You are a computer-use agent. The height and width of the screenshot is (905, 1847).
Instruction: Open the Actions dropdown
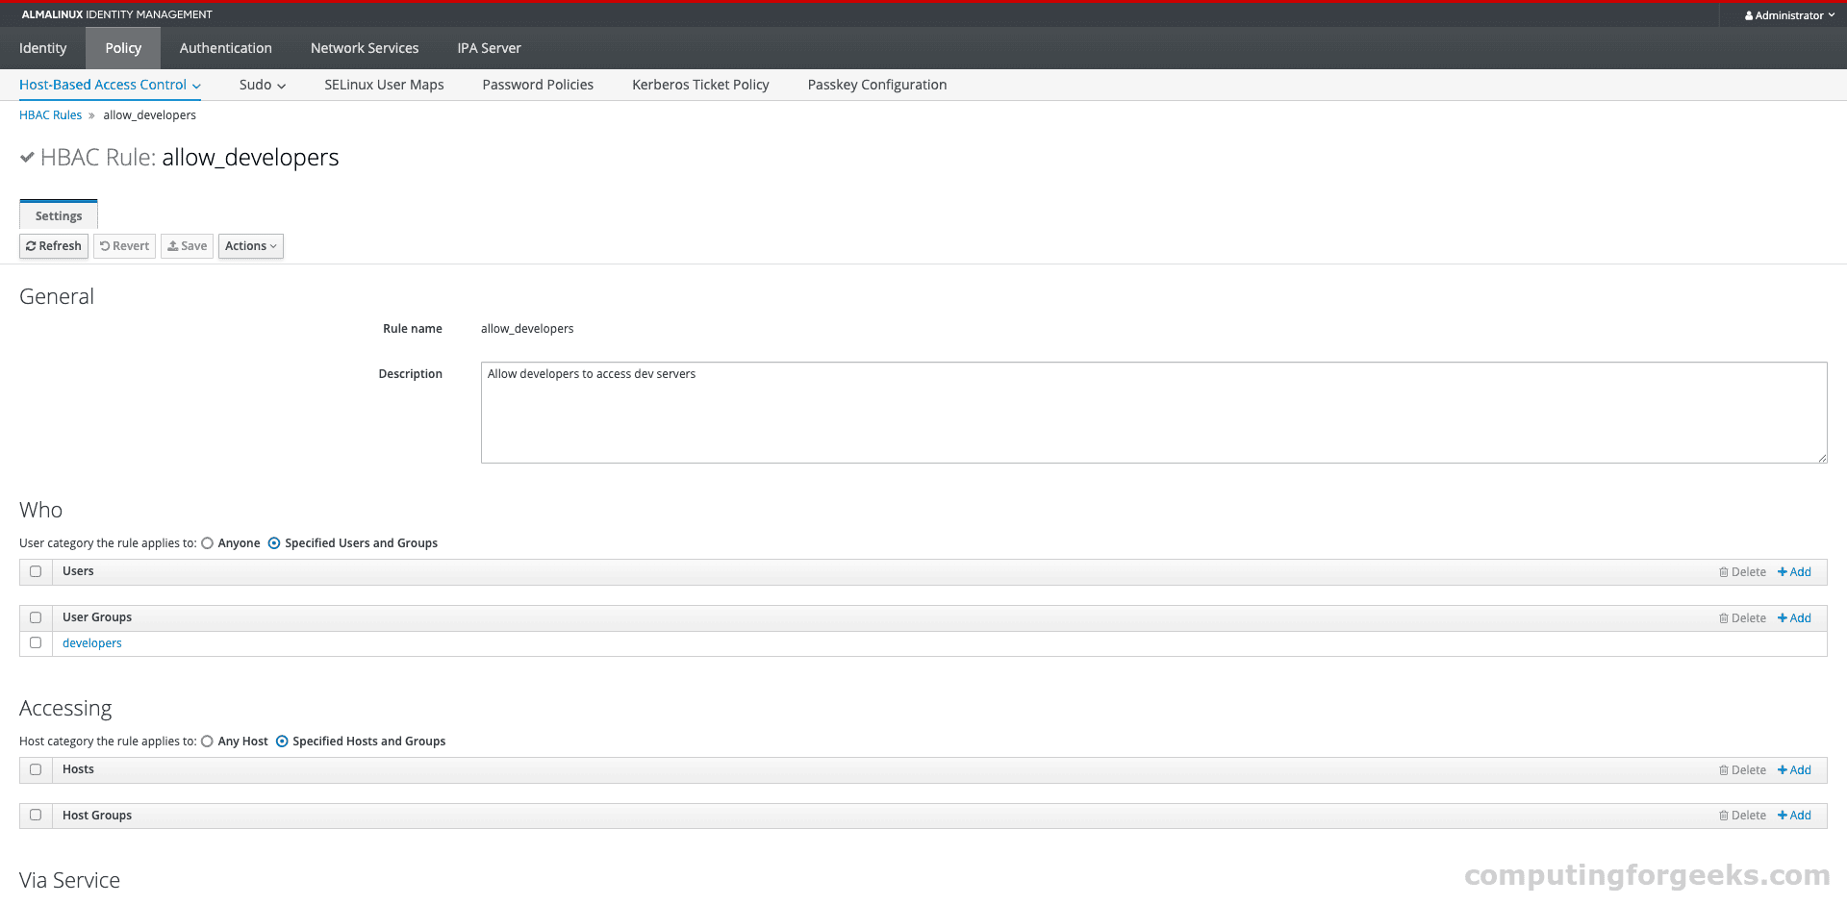pyautogui.click(x=250, y=246)
